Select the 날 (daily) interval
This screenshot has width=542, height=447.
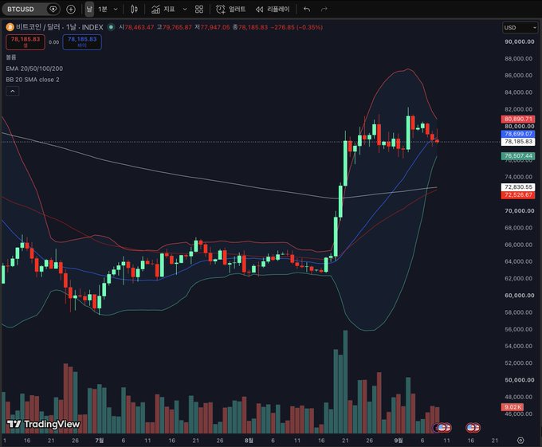point(89,10)
